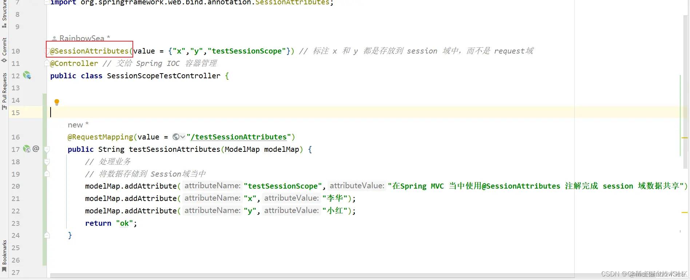Image resolution: width=690 pixels, height=280 pixels.
Task: Click the "testSessionScope" string in line 10 annotation
Action: click(247, 51)
